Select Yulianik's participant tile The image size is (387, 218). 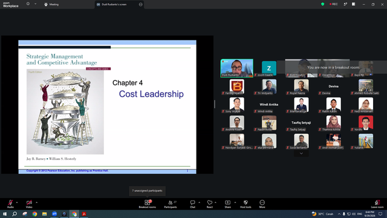click(x=366, y=141)
